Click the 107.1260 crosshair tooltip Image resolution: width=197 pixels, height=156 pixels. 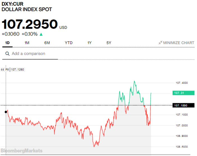(x=17, y=69)
